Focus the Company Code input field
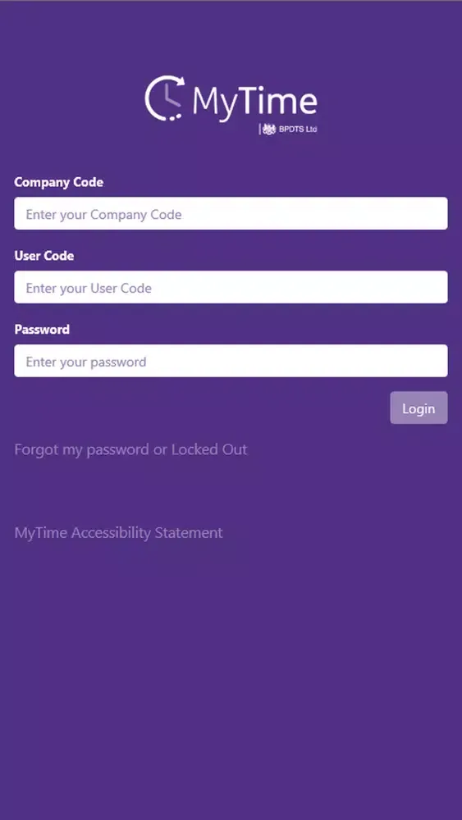Image resolution: width=462 pixels, height=820 pixels. tap(231, 213)
